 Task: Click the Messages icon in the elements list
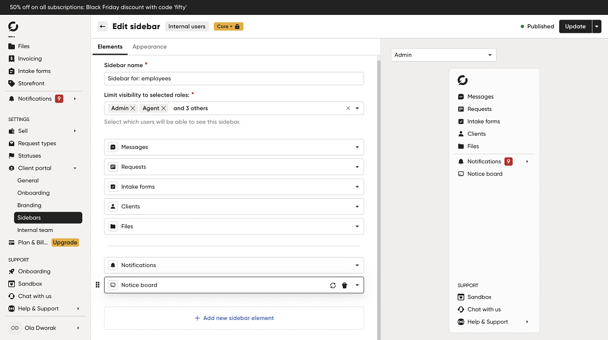113,147
